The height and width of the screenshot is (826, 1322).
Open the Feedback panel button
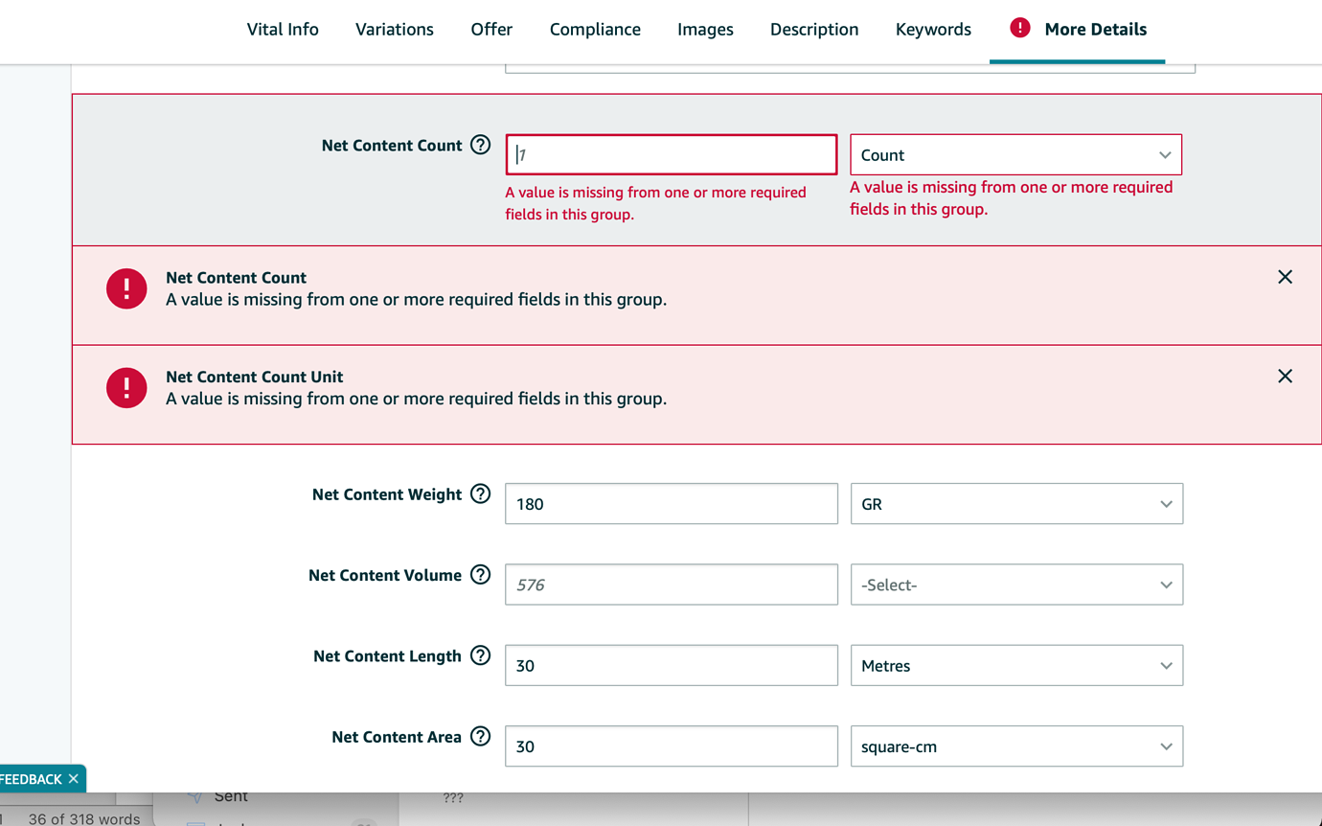[31, 779]
